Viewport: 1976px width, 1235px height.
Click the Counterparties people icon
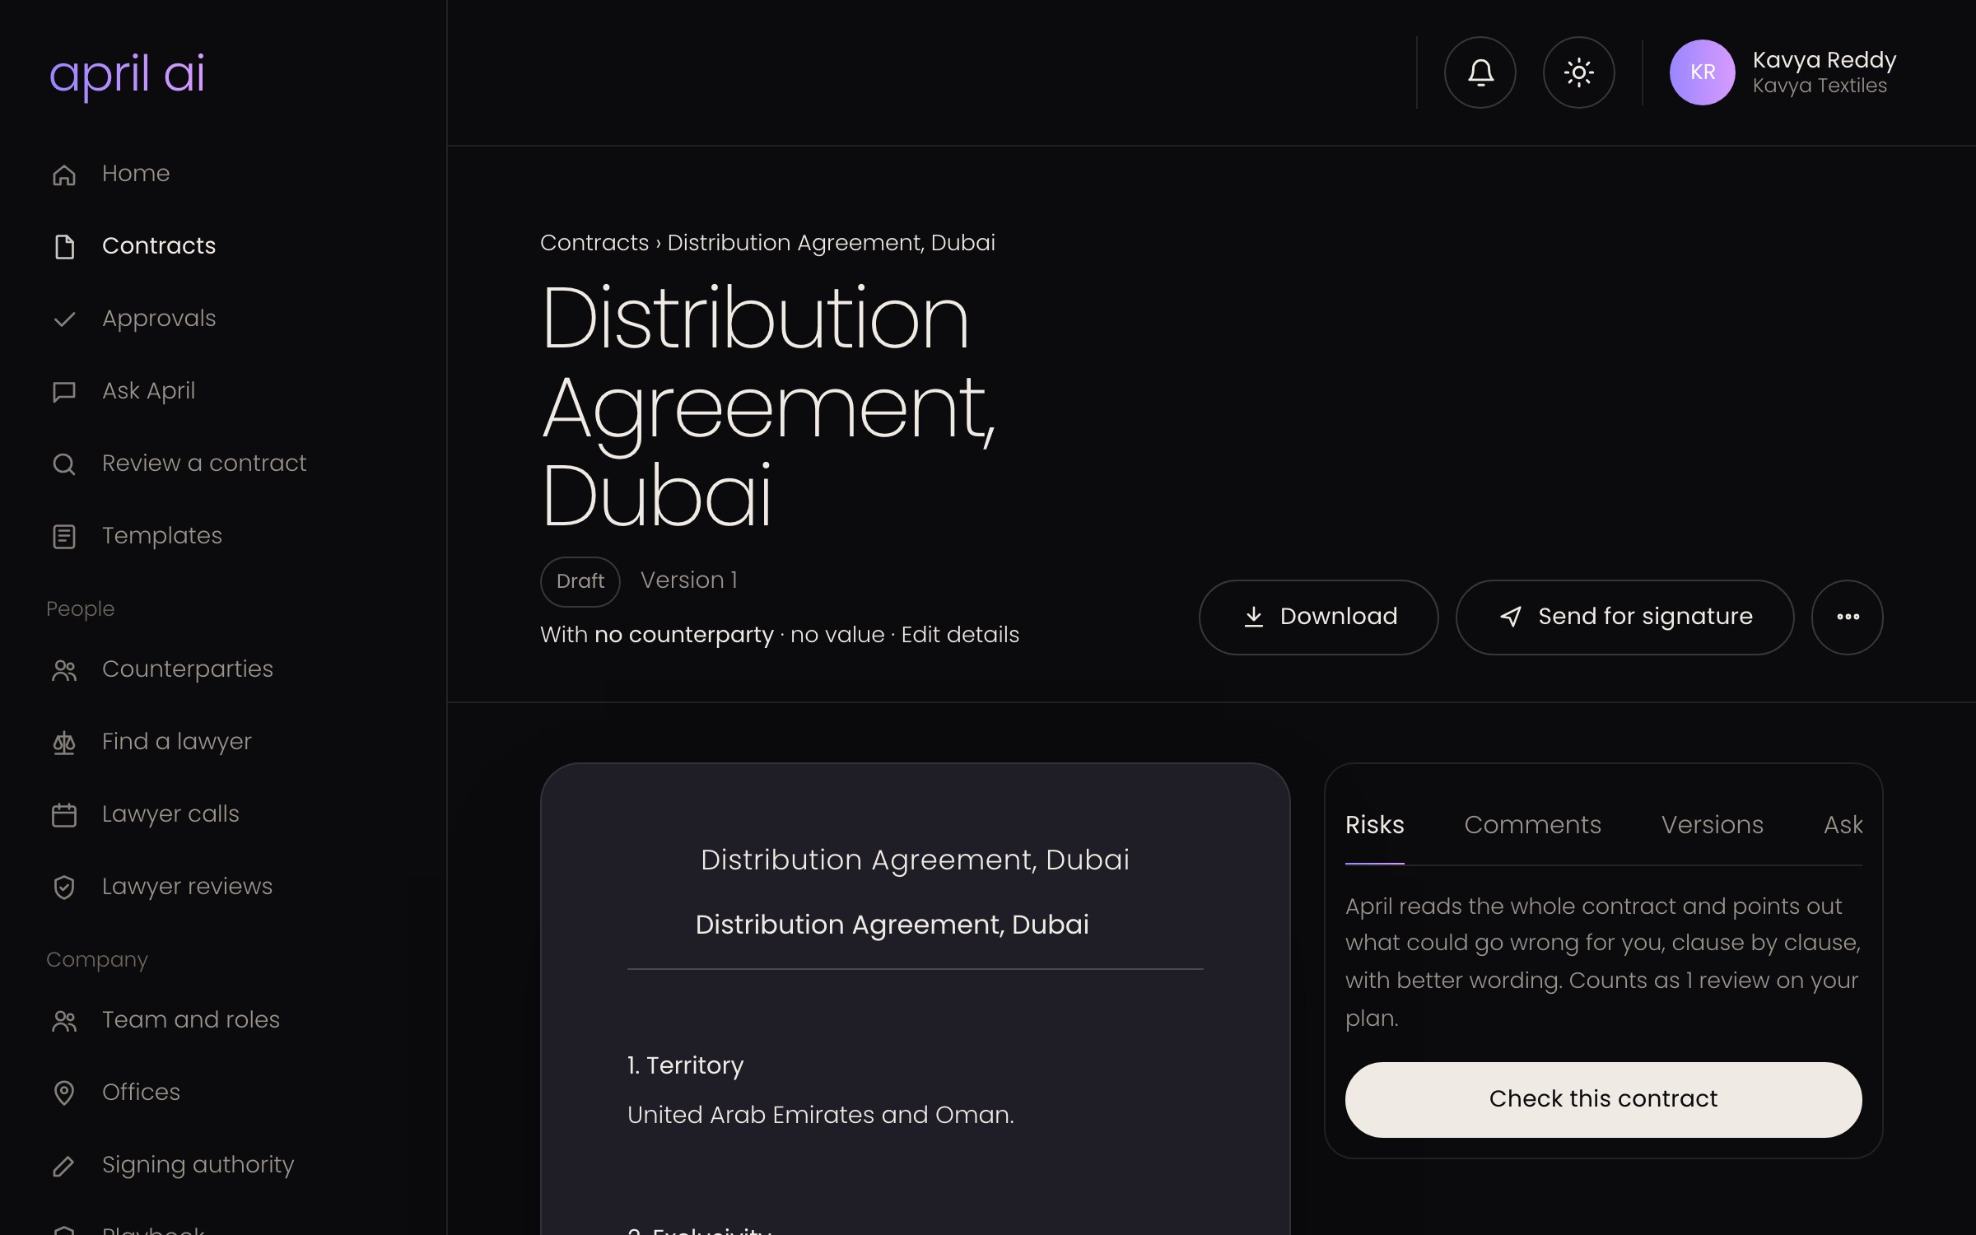click(x=64, y=669)
